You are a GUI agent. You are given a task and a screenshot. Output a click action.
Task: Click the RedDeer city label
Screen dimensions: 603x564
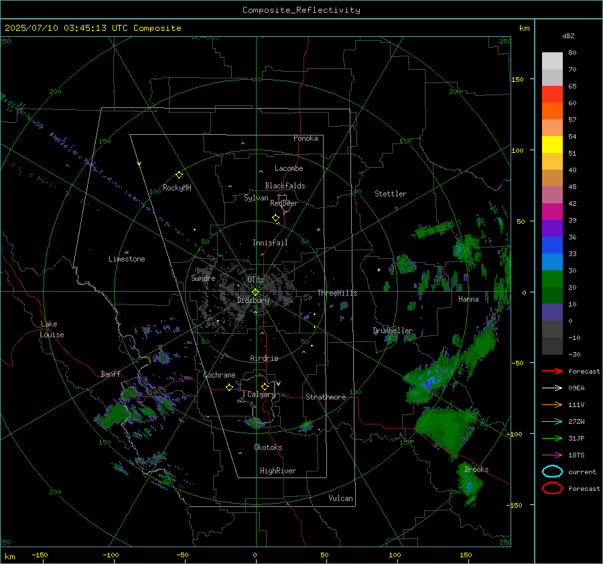[284, 203]
